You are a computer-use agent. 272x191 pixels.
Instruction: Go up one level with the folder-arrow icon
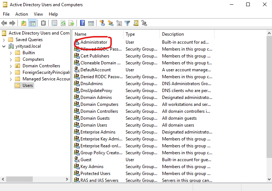tap(24, 23)
